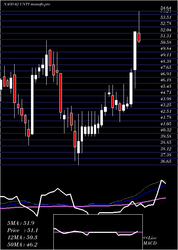Screen dimensions: 178x250
Task: Click the 38.12 price label
Action: point(166,149)
